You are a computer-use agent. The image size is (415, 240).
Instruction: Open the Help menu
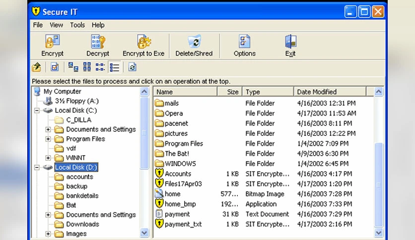98,25
